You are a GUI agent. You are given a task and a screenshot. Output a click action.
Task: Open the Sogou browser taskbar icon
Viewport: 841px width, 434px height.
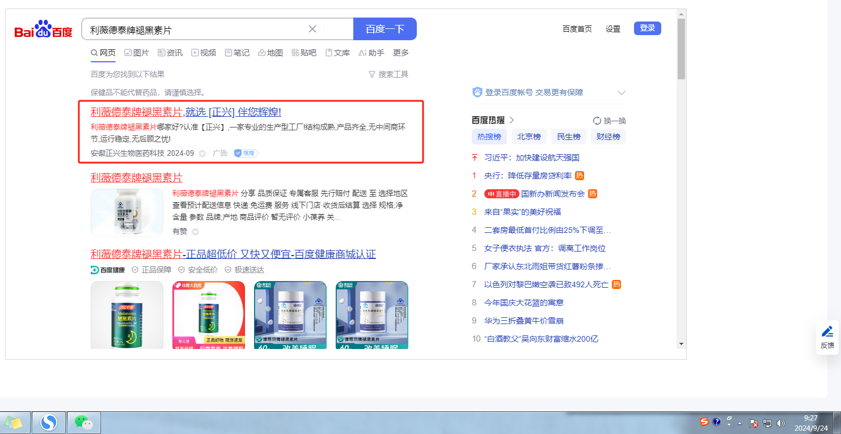click(49, 422)
